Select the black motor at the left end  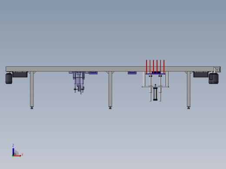coord(9,78)
